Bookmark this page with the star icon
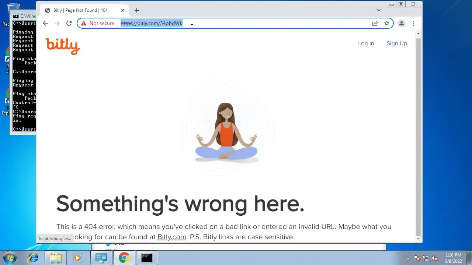 click(x=387, y=23)
